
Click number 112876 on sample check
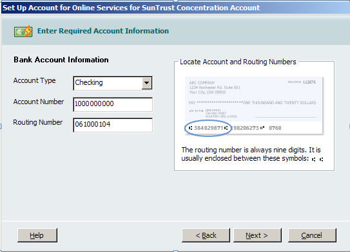point(309,82)
